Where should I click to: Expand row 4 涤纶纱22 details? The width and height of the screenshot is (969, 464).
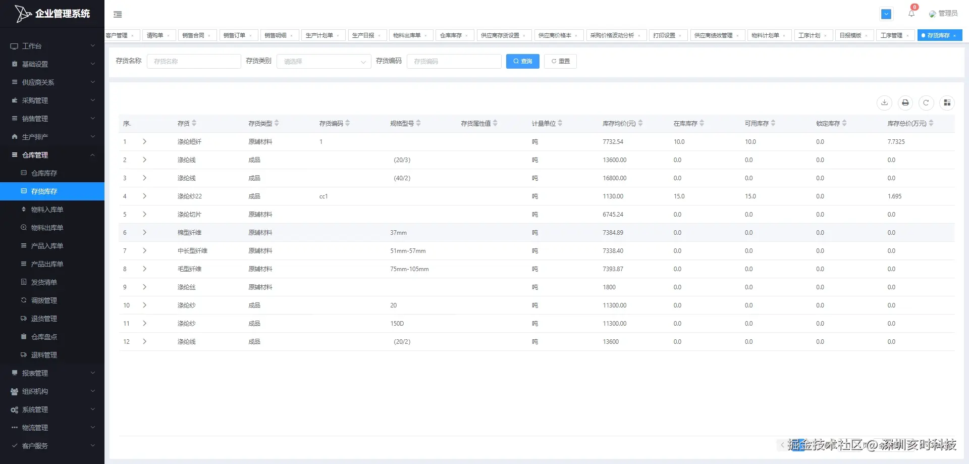click(x=144, y=196)
